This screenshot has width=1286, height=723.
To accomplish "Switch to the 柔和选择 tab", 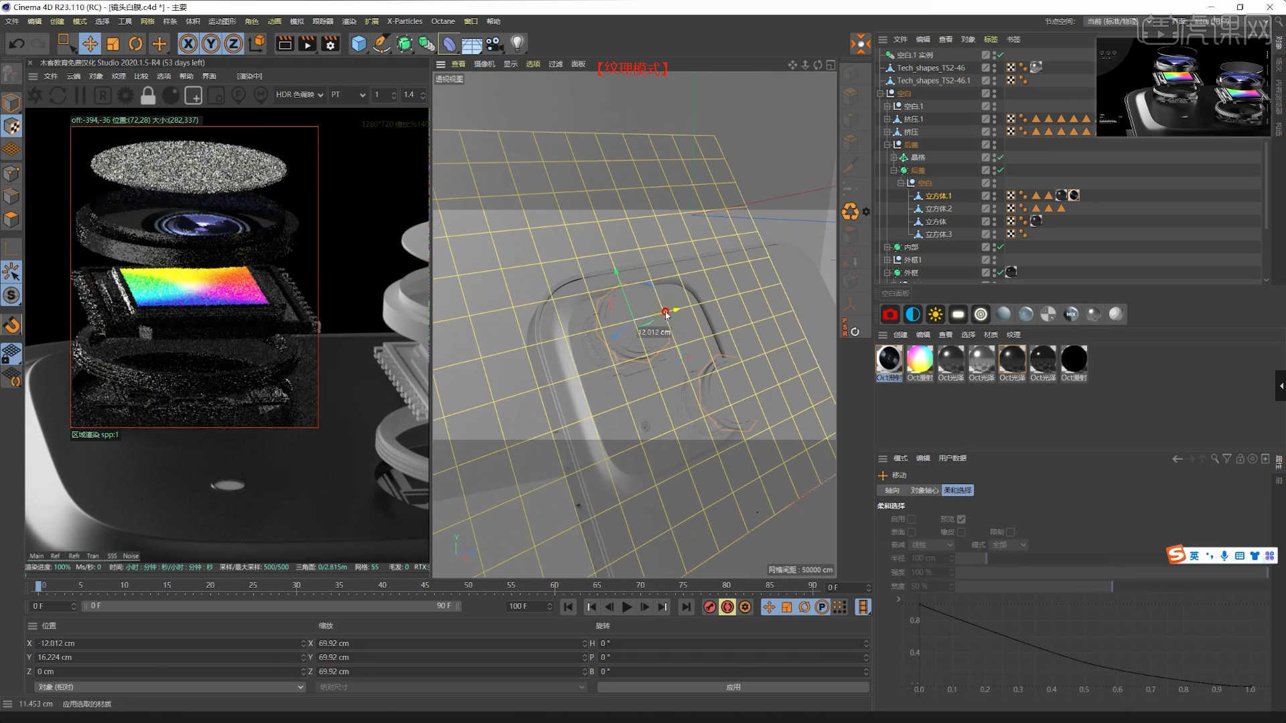I will click(957, 490).
